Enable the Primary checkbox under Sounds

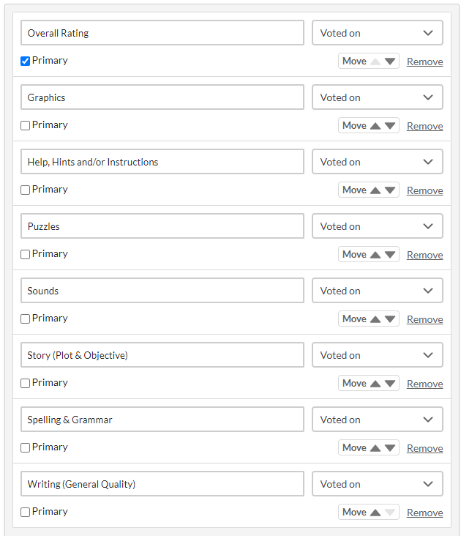tap(26, 319)
